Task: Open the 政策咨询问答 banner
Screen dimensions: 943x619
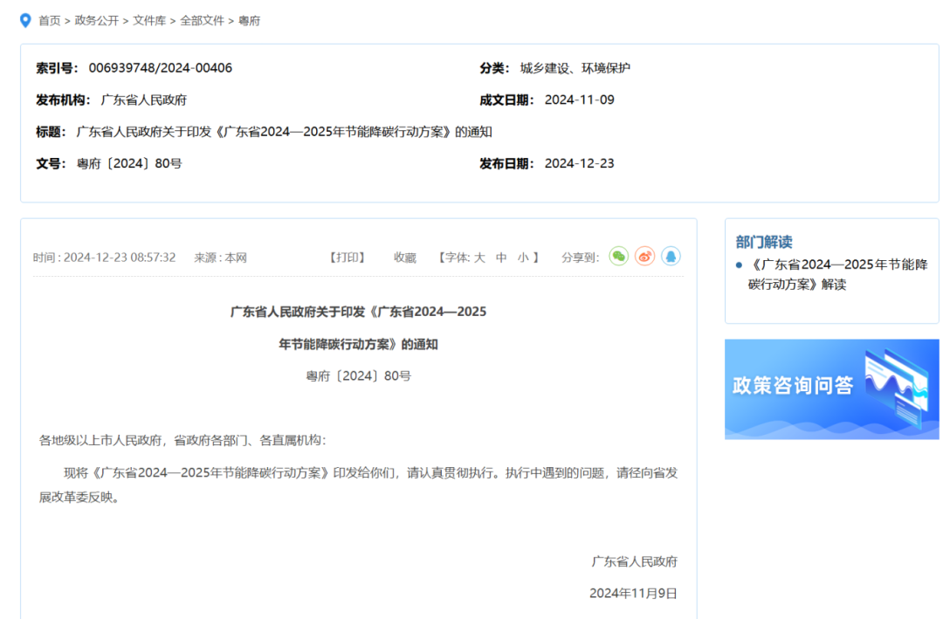Action: [831, 389]
